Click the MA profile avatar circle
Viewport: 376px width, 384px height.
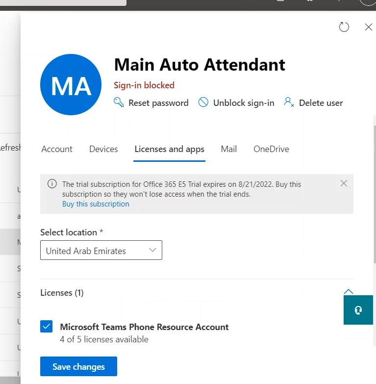click(71, 85)
